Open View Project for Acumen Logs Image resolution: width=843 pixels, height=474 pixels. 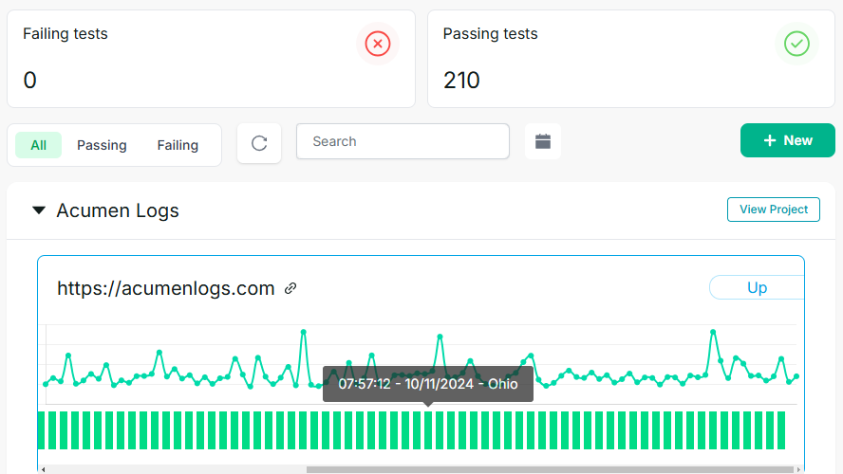773,210
